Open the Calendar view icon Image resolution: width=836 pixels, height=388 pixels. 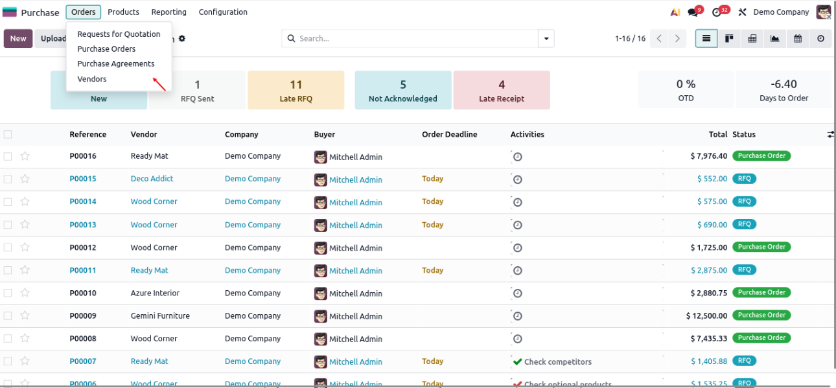click(x=798, y=39)
